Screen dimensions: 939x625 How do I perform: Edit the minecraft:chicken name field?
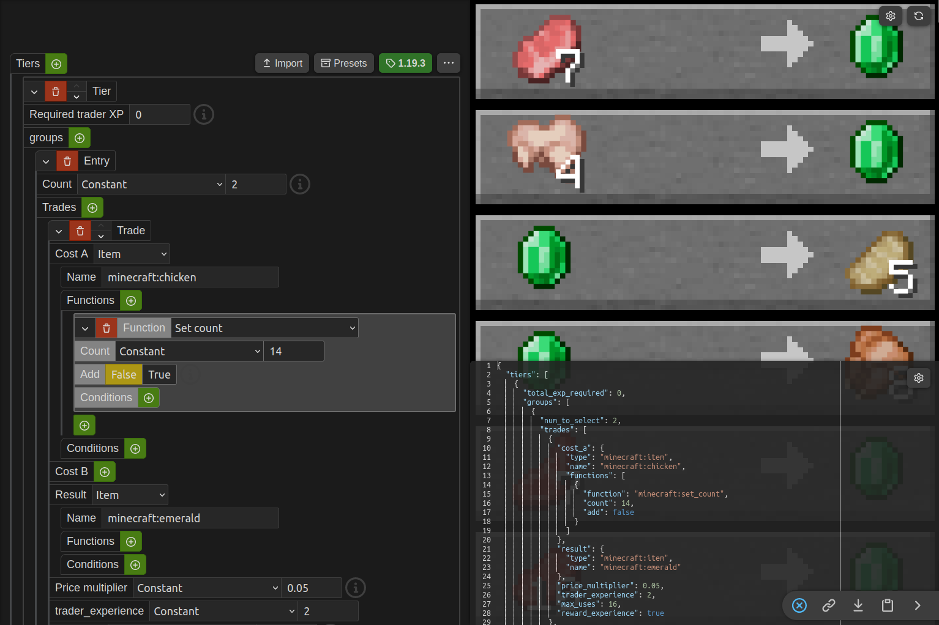tap(190, 278)
